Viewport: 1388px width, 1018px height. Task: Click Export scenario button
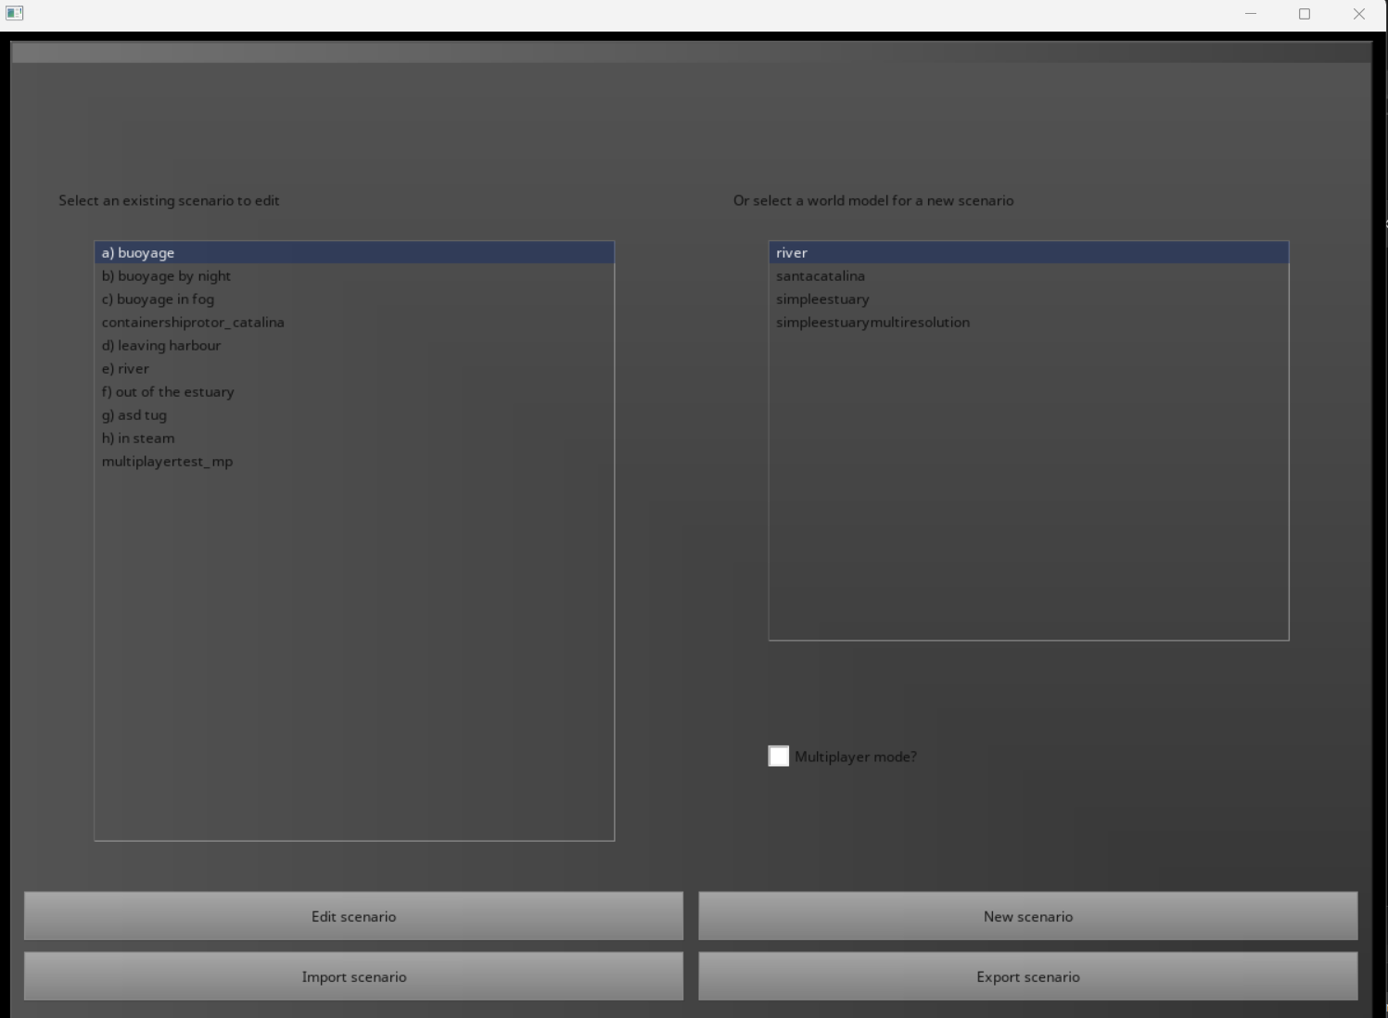click(1027, 976)
